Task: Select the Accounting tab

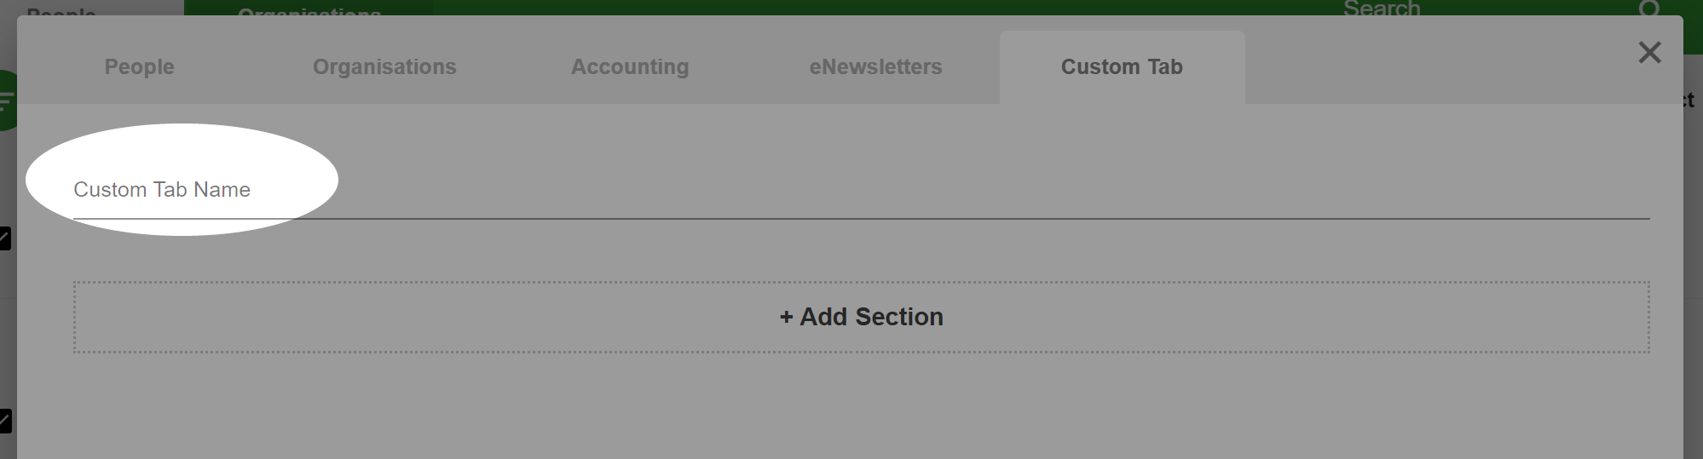Action: point(630,67)
